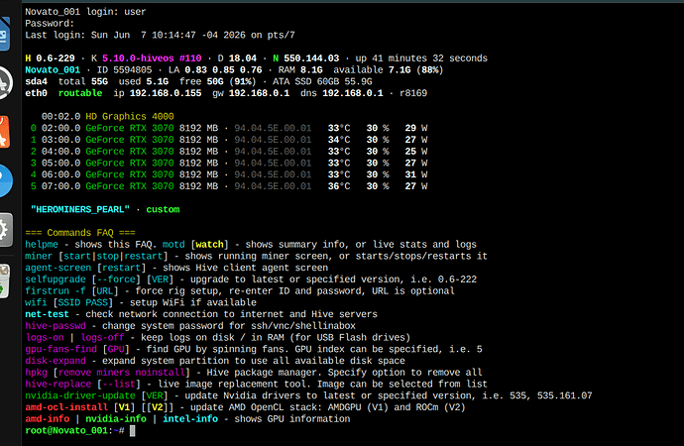Click GPU 4 'GeForce RTX 3070' at 06:00.0
This screenshot has width=684, height=446.
(x=130, y=174)
